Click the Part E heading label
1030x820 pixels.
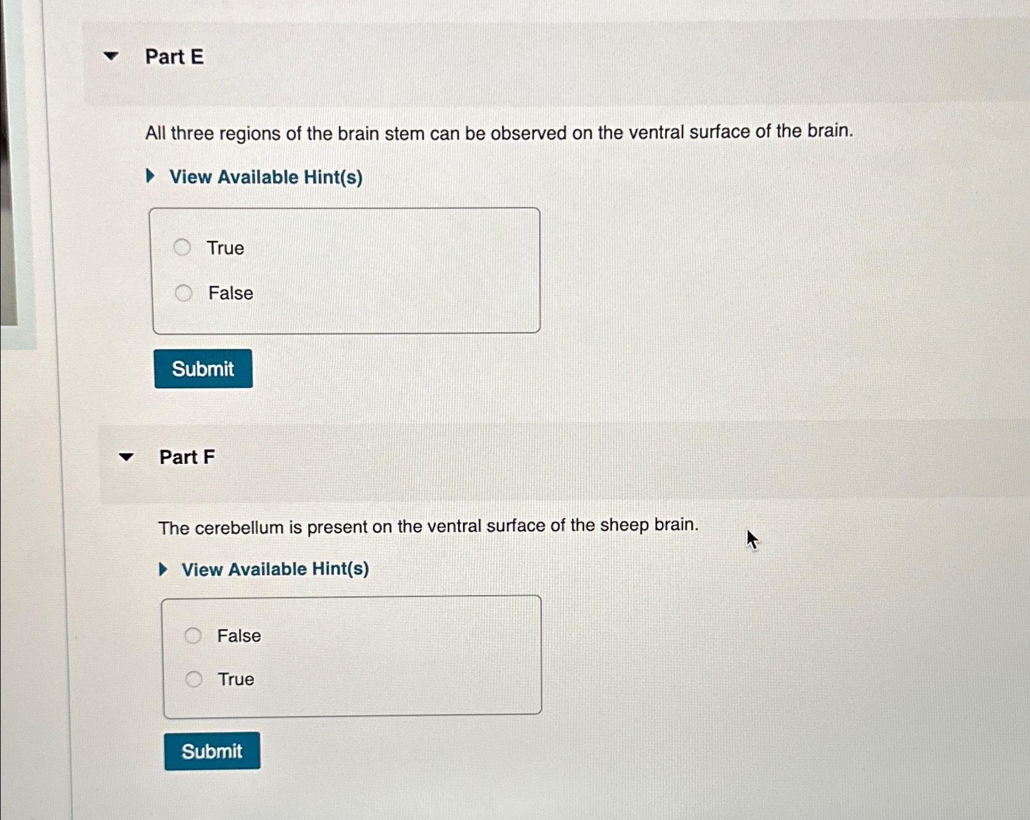coord(174,57)
